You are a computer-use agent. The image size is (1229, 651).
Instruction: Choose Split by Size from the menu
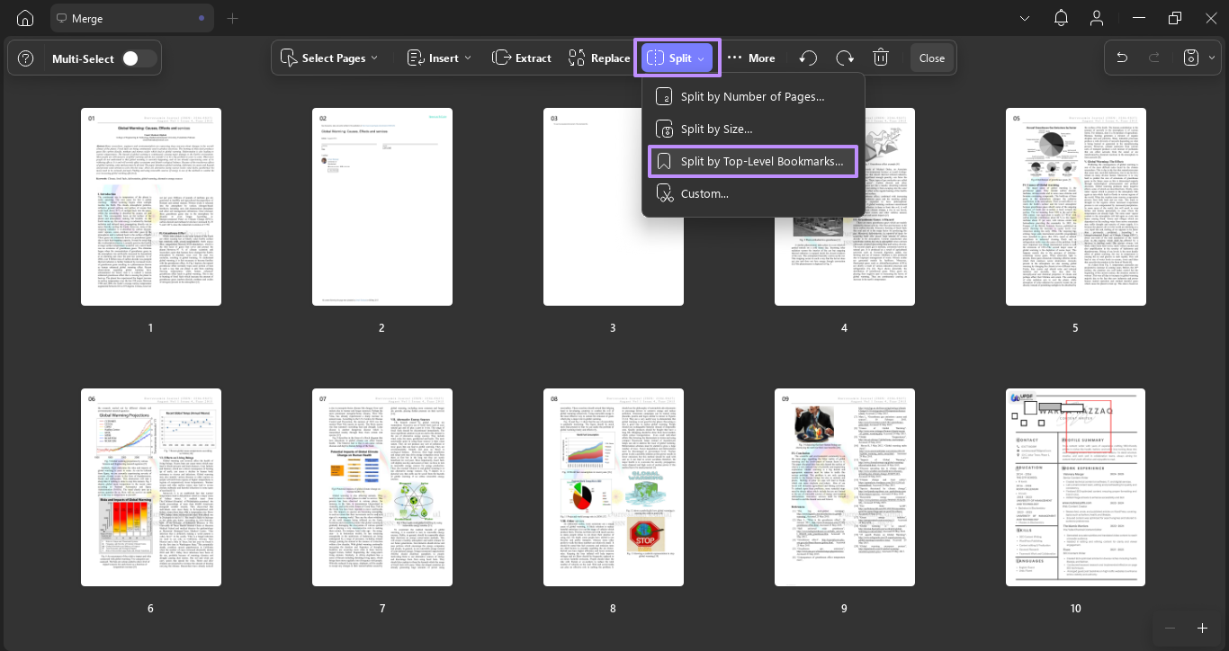click(718, 129)
